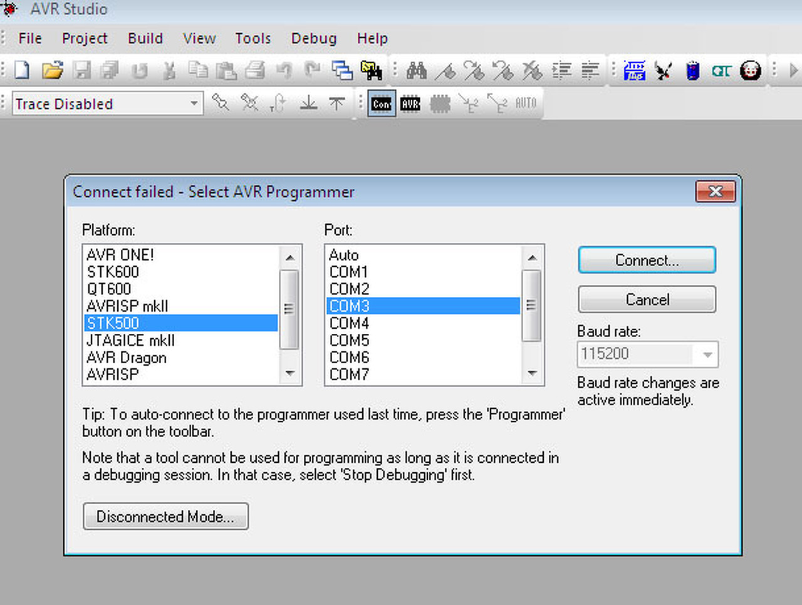Click the Increase Indent icon
Screen dimensions: 802x605
(561, 70)
